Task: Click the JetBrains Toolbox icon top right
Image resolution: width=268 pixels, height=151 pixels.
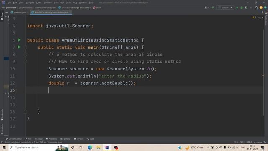Action: click(x=265, y=8)
